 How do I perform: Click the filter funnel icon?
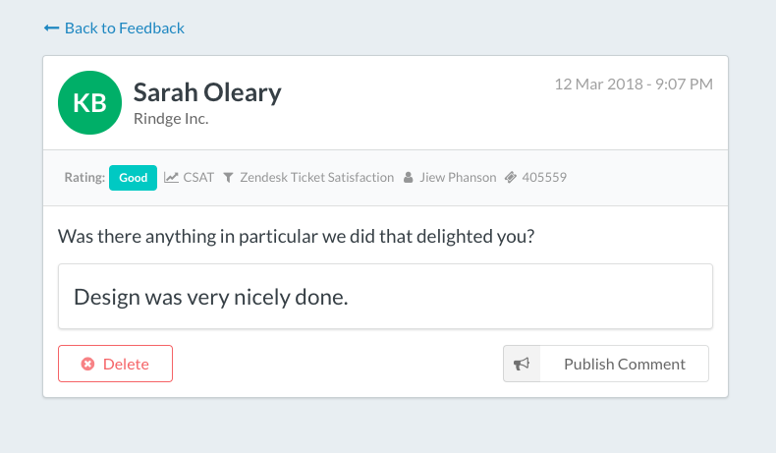point(229,178)
